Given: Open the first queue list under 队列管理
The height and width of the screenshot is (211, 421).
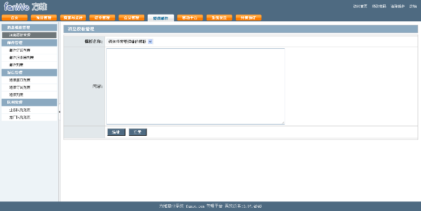Looking at the screenshot, I should pyautogui.click(x=29, y=110).
